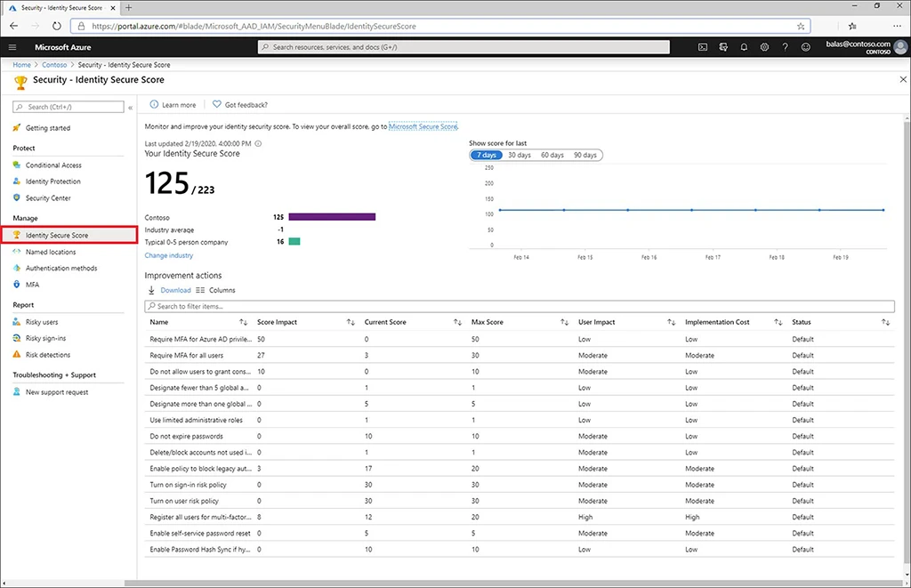
Task: Click the info icon beside Last updated
Action: pyautogui.click(x=259, y=143)
